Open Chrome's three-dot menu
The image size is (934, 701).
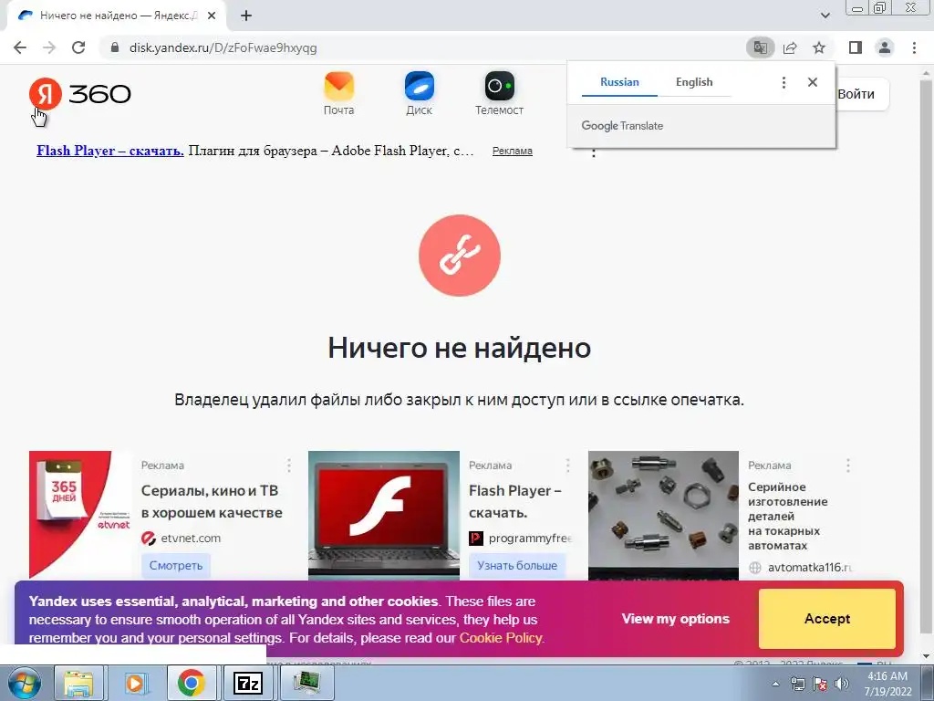[914, 47]
